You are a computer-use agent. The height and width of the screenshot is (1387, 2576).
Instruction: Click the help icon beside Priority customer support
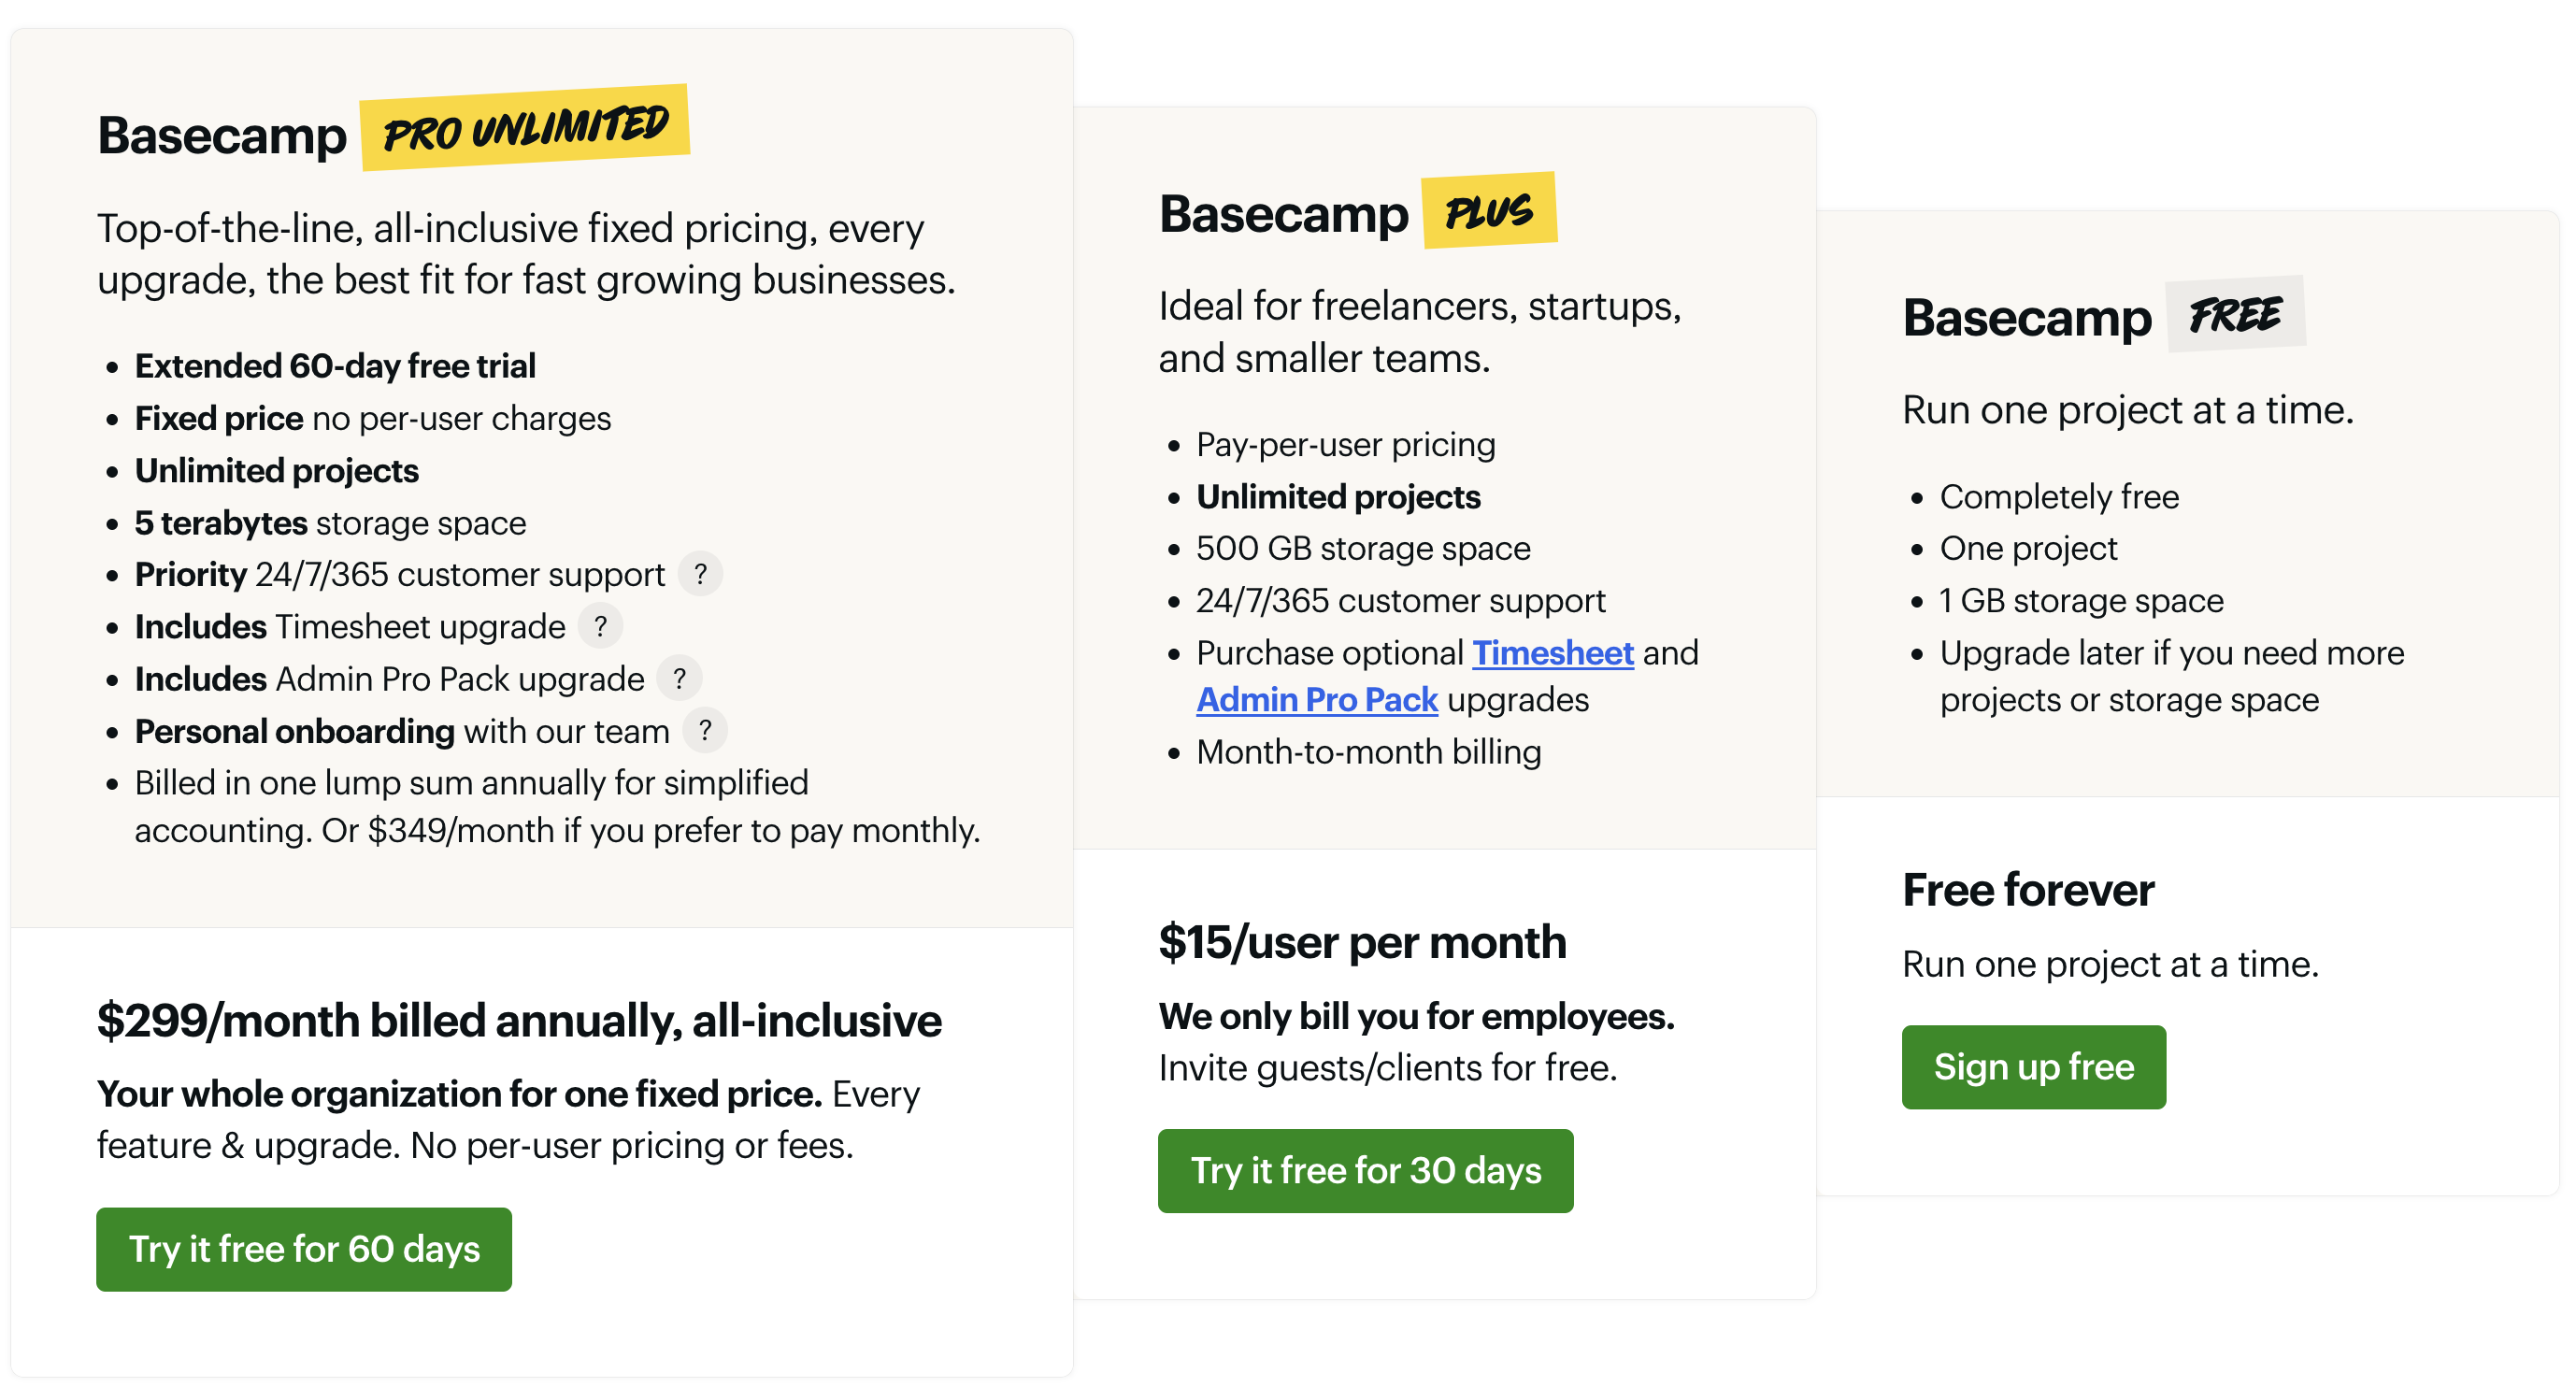coord(700,574)
